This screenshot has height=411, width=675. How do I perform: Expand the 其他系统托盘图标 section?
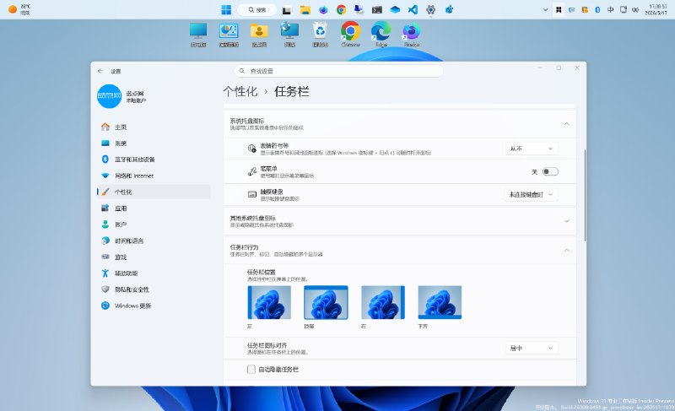(566, 221)
